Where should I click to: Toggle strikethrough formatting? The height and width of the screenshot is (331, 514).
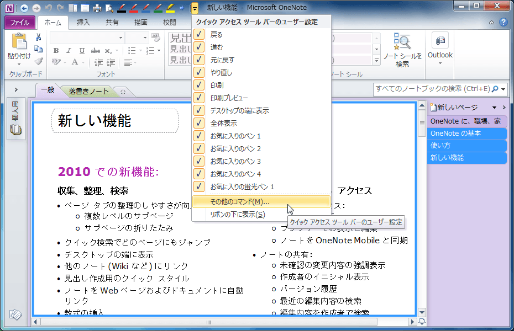tap(96, 51)
